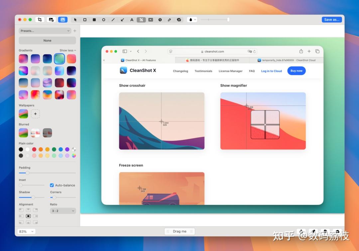Select the Text tool
This screenshot has height=251, width=359.
tap(132, 20)
